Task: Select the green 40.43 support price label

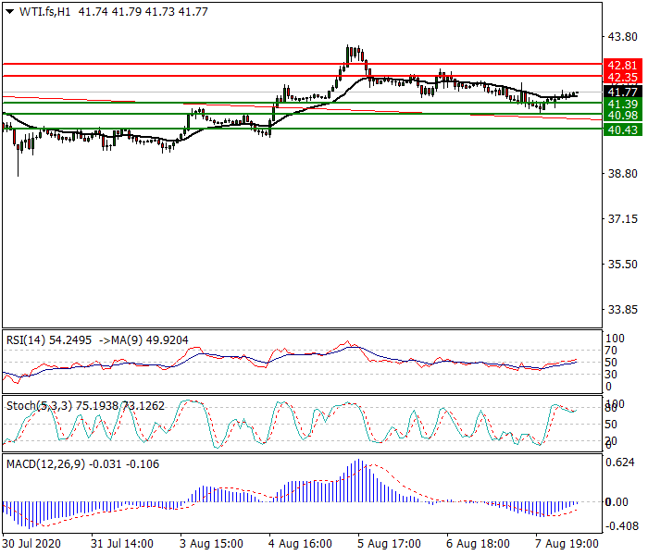Action: [x=622, y=130]
